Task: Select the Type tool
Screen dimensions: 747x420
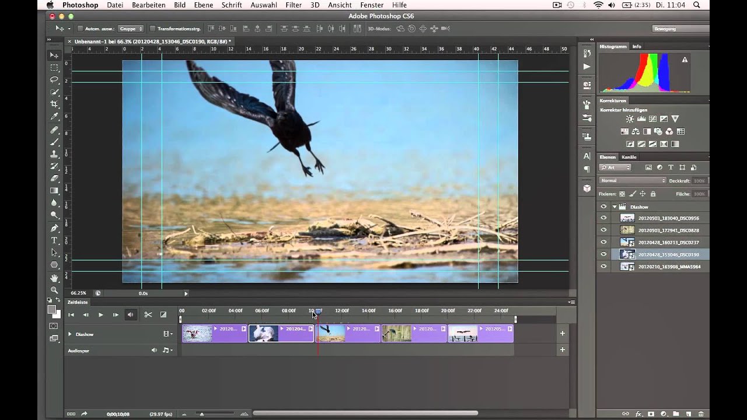Action: point(54,240)
